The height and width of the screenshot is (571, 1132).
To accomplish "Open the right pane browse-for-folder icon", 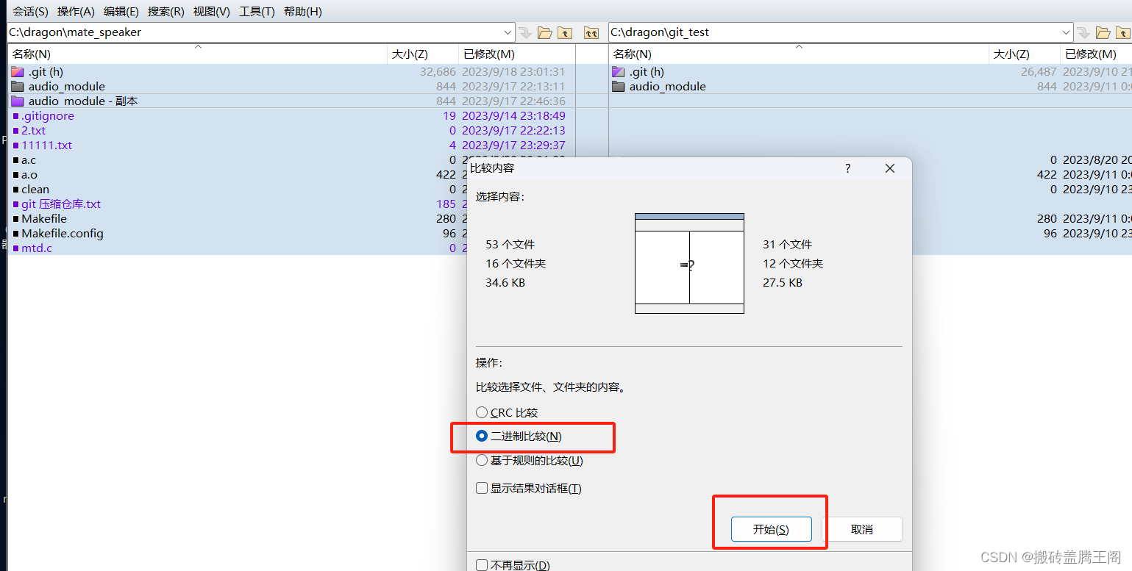I will 1103,32.
